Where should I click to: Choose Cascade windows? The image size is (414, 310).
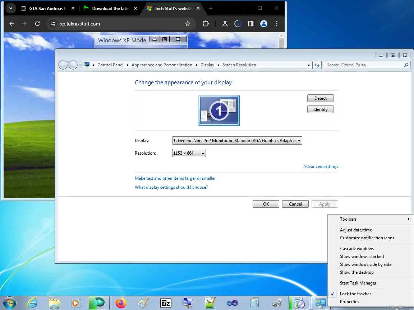(x=357, y=249)
